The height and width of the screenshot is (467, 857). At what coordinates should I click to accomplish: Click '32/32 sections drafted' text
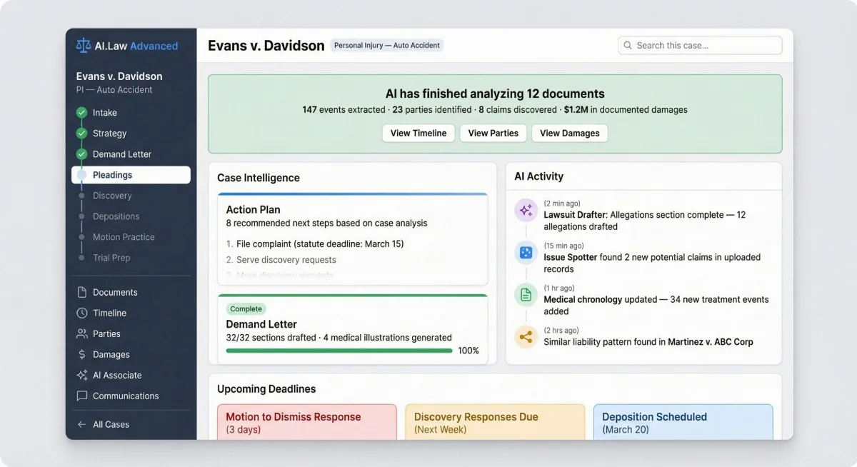pyautogui.click(x=271, y=338)
